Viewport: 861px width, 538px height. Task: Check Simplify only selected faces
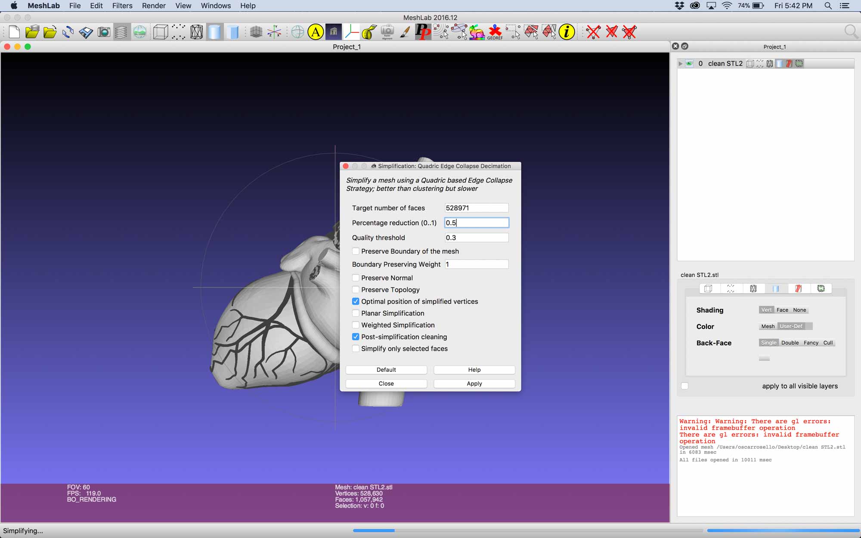356,349
